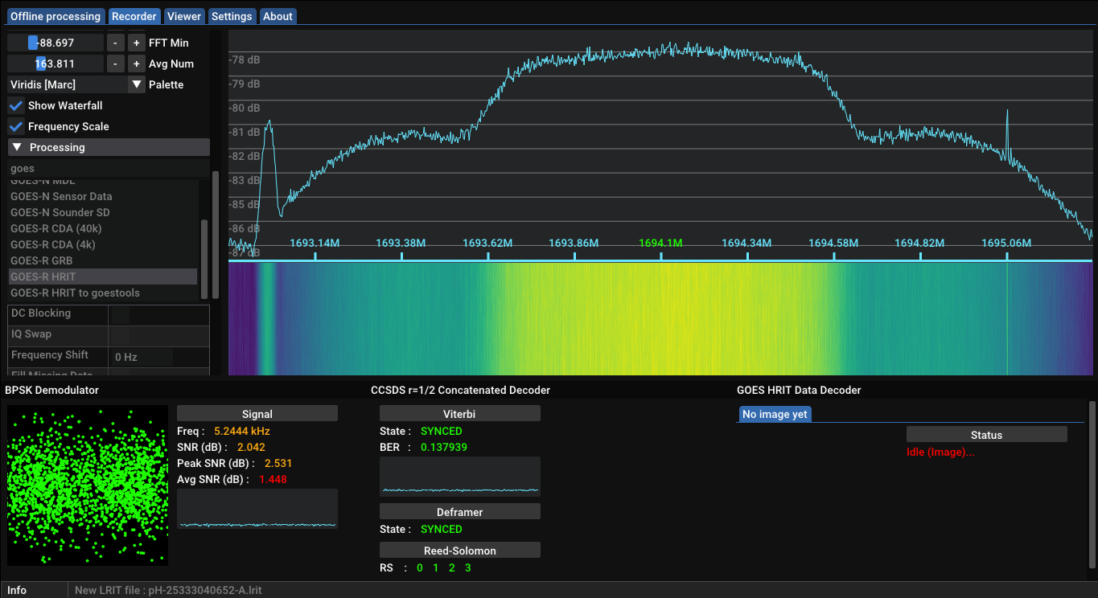The height and width of the screenshot is (598, 1098).
Task: Click the FFT Min slider field
Action: [x=56, y=43]
